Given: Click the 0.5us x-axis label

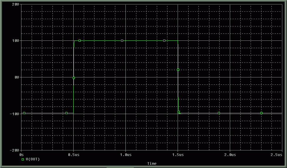Looking at the screenshot, I should pos(73,155).
